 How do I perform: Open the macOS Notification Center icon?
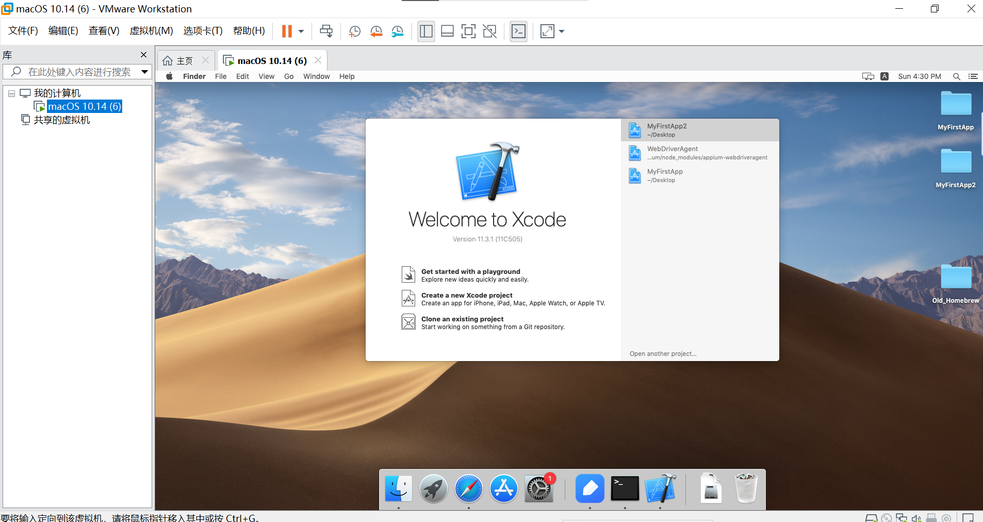973,76
